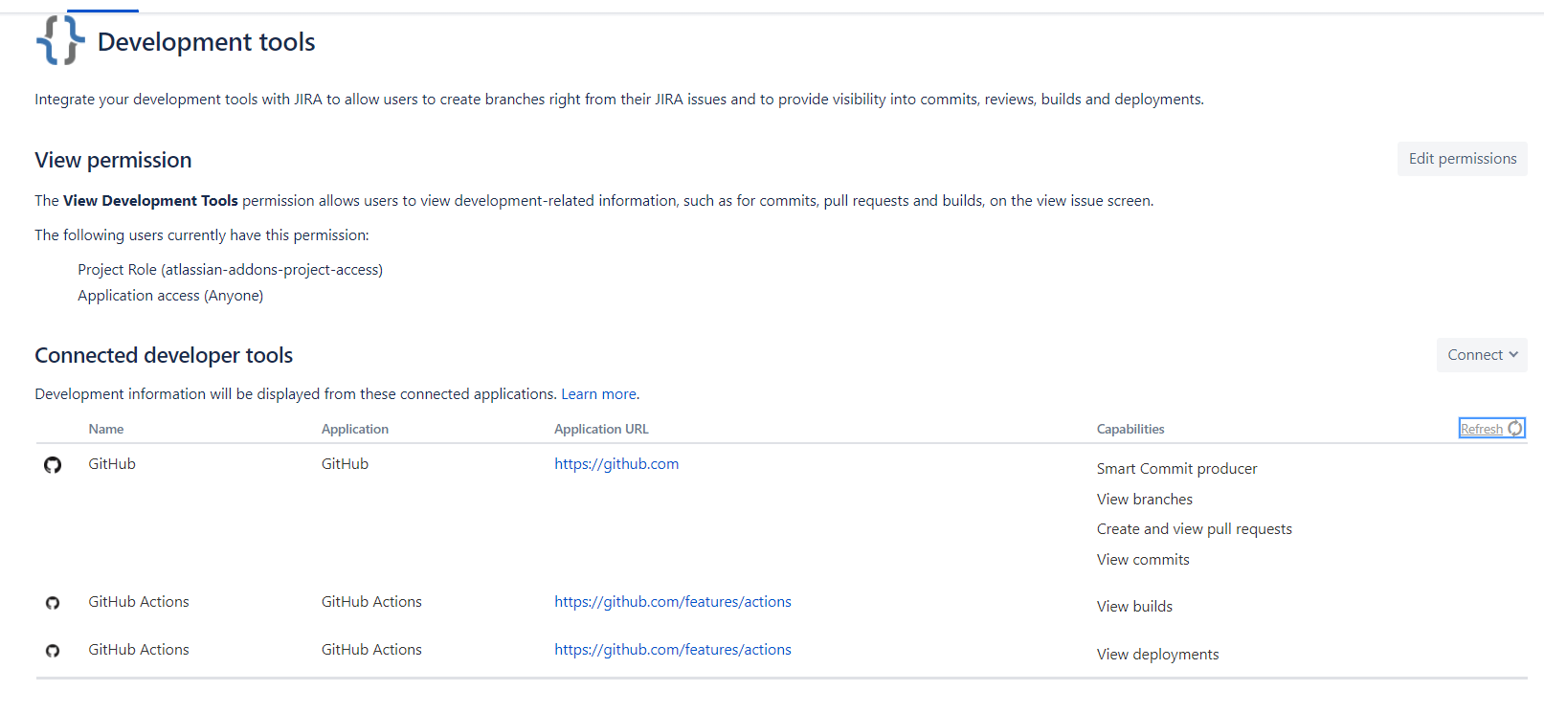
Task: Click the GitHub Actions application cell in View builds row
Action: point(371,602)
